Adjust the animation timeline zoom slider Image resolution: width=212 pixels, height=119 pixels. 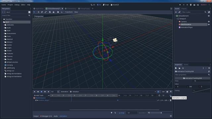161,113
